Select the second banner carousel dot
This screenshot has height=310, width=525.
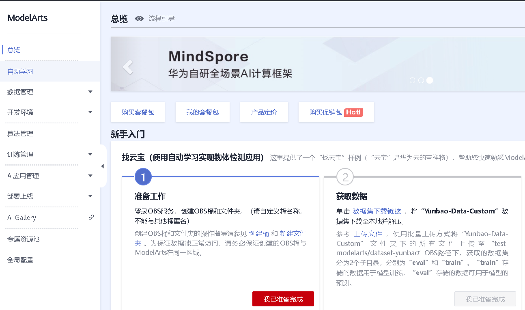[421, 80]
